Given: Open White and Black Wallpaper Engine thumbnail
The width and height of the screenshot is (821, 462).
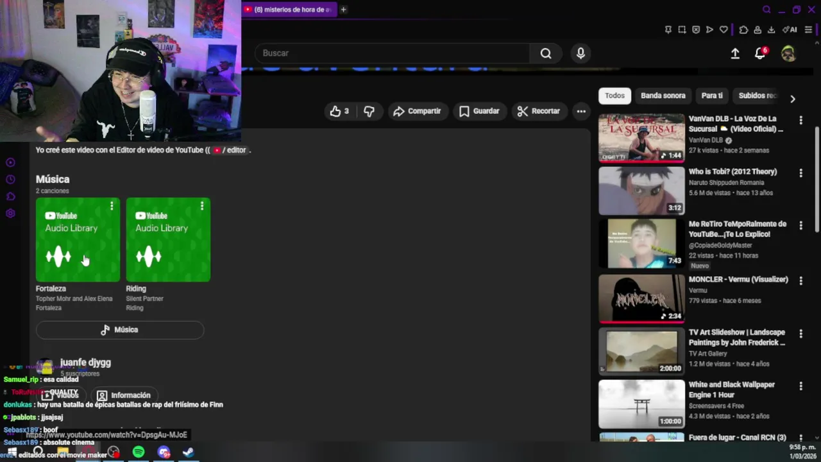Looking at the screenshot, I should click(641, 404).
